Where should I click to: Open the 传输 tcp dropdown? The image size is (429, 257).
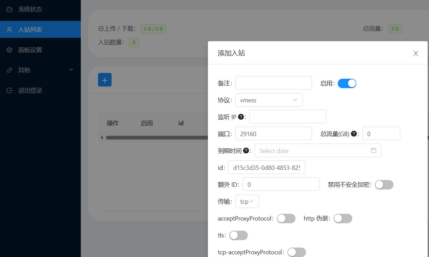[x=247, y=201]
